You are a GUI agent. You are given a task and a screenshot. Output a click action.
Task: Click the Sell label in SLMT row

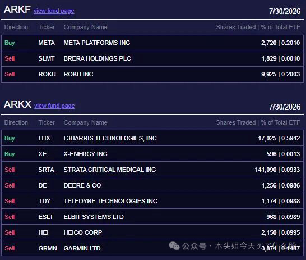[10, 58]
